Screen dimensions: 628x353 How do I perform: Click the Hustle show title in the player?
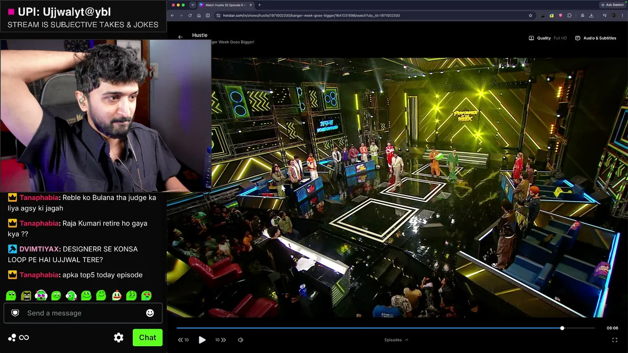(200, 35)
